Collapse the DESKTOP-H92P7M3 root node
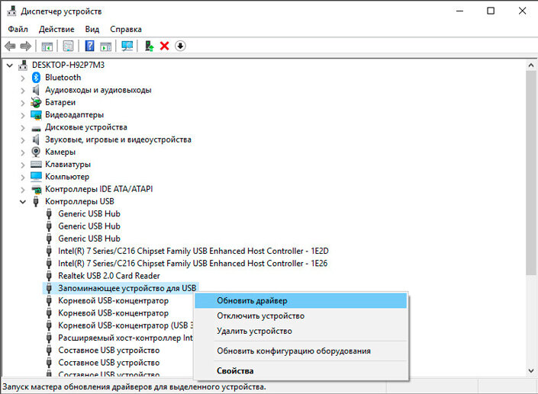This screenshot has width=538, height=394. coord(10,65)
